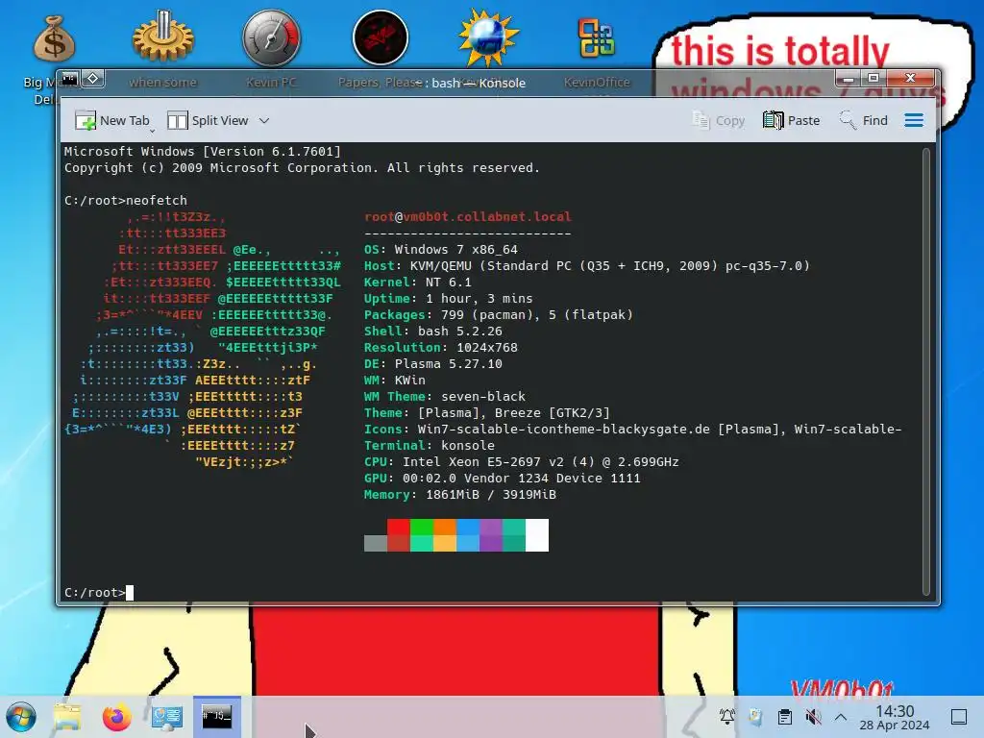Screen dimensions: 984x738
Task: Click the Split View button
Action: 209,120
